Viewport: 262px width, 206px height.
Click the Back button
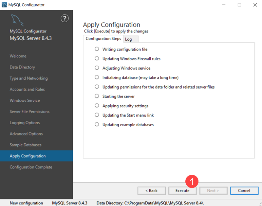151,191
